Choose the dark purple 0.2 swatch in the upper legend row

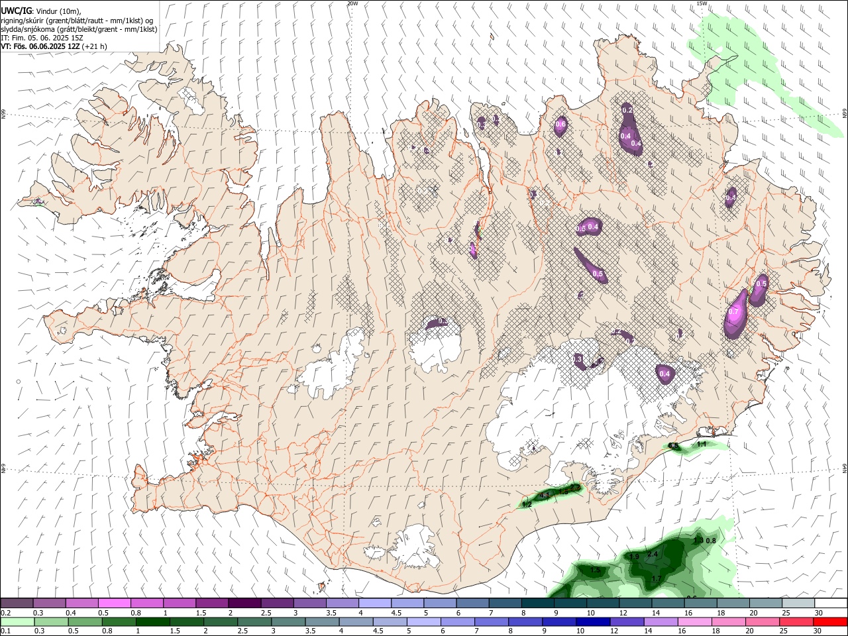click(17, 603)
